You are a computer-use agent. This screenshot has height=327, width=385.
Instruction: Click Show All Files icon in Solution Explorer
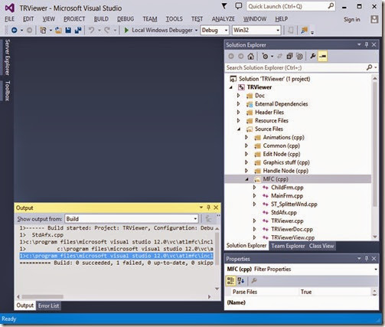click(299, 56)
